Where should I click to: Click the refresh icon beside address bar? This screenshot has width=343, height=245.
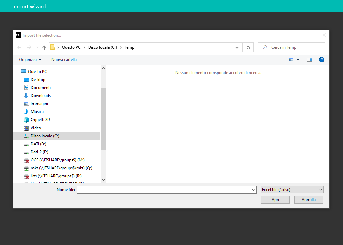click(x=248, y=48)
